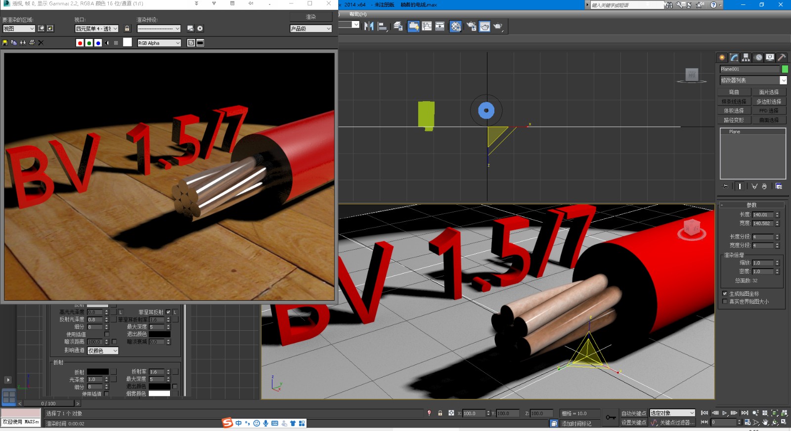Click the play animation button
This screenshot has height=431, width=791.
click(724, 413)
